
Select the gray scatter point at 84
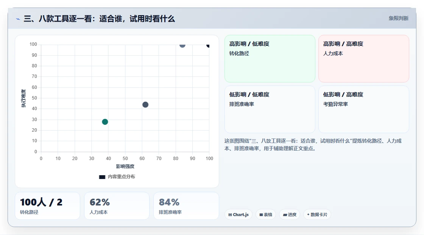coord(182,45)
